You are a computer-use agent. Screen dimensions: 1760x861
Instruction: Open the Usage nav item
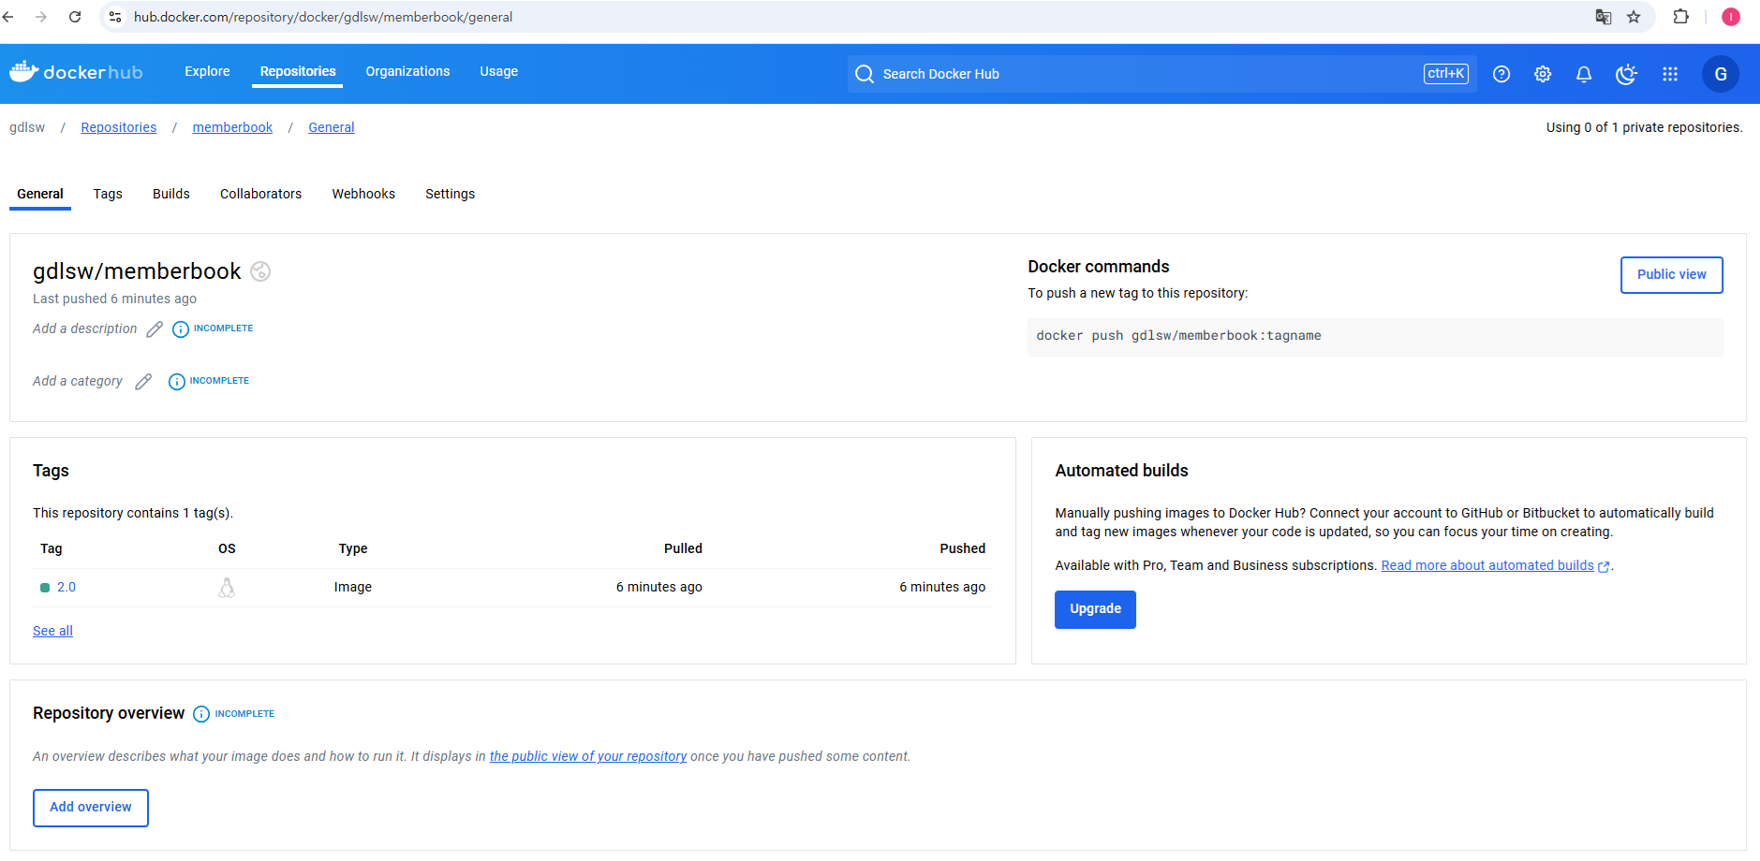click(498, 71)
